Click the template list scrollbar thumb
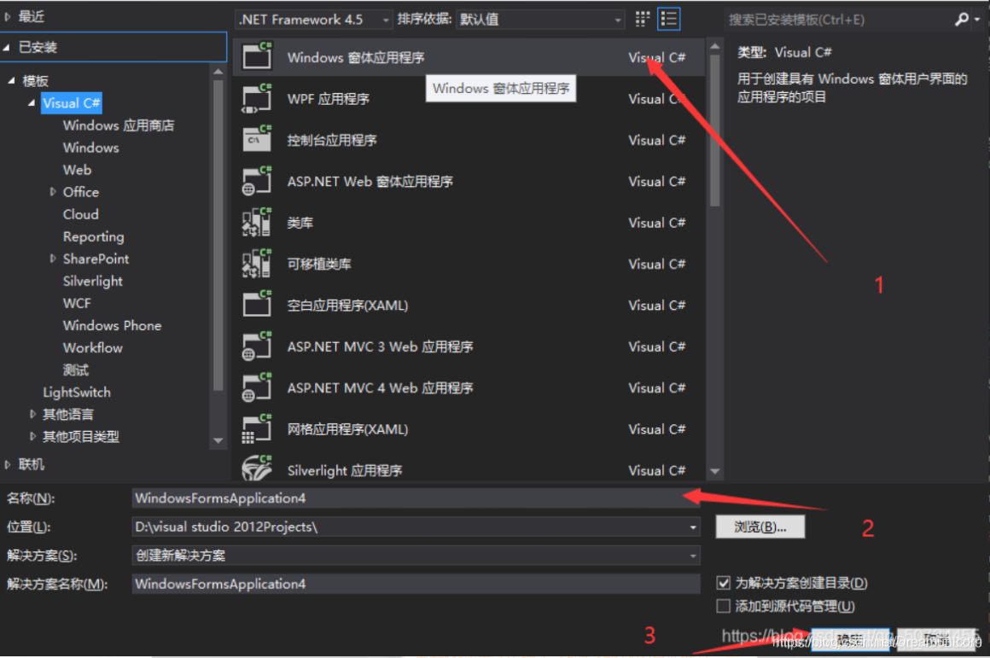 (x=714, y=131)
